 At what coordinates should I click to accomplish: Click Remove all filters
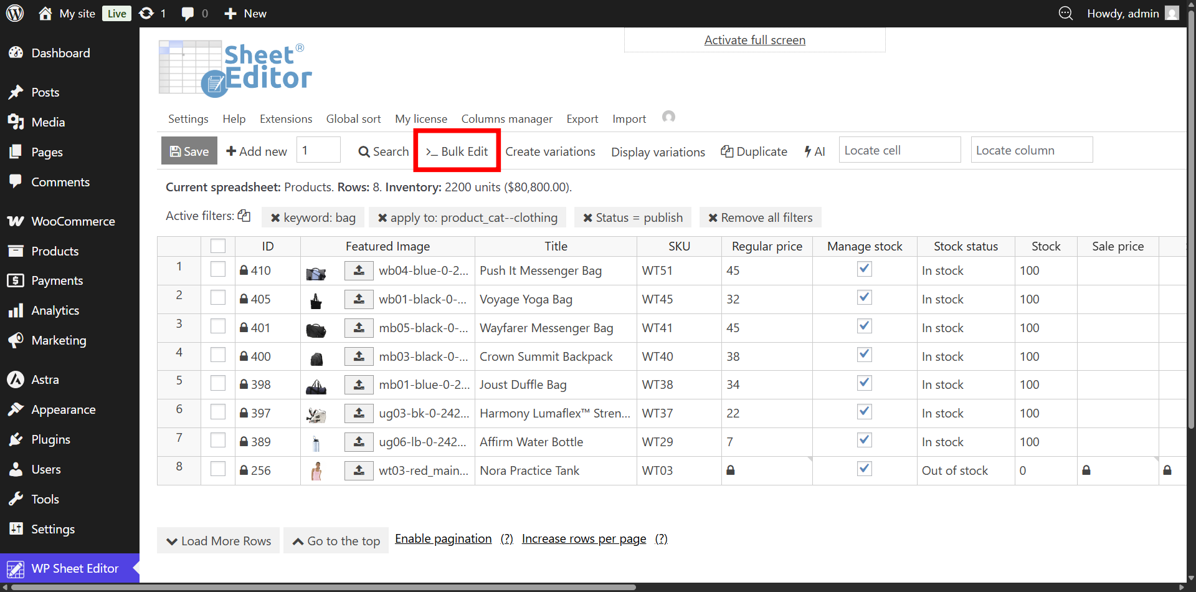click(x=761, y=217)
